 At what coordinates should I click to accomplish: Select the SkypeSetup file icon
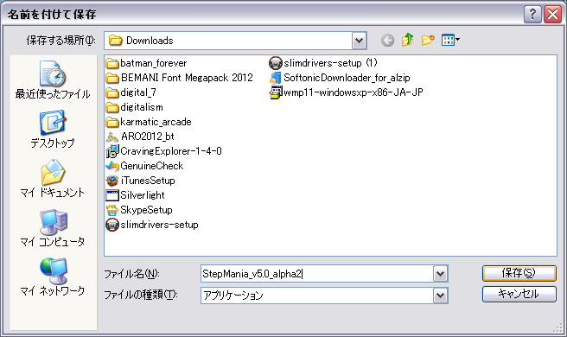[x=112, y=210]
